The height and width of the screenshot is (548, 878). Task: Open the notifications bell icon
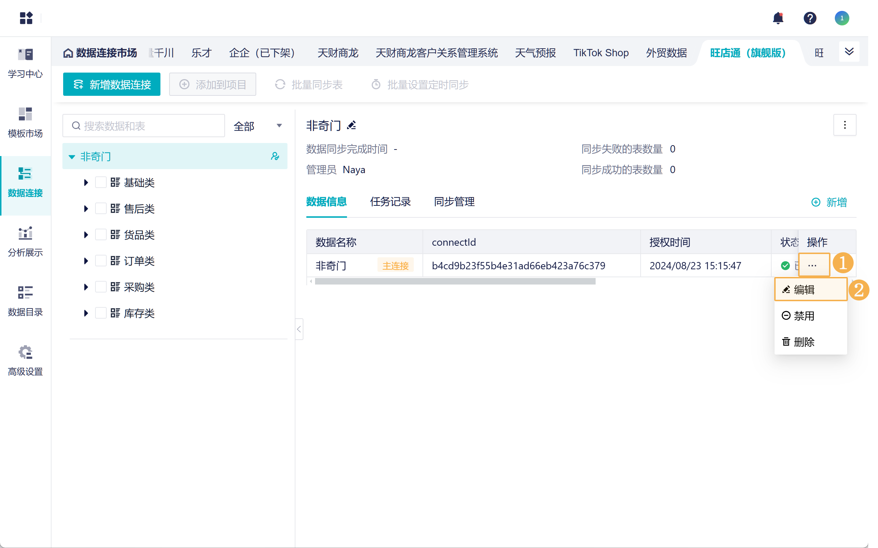click(x=778, y=18)
